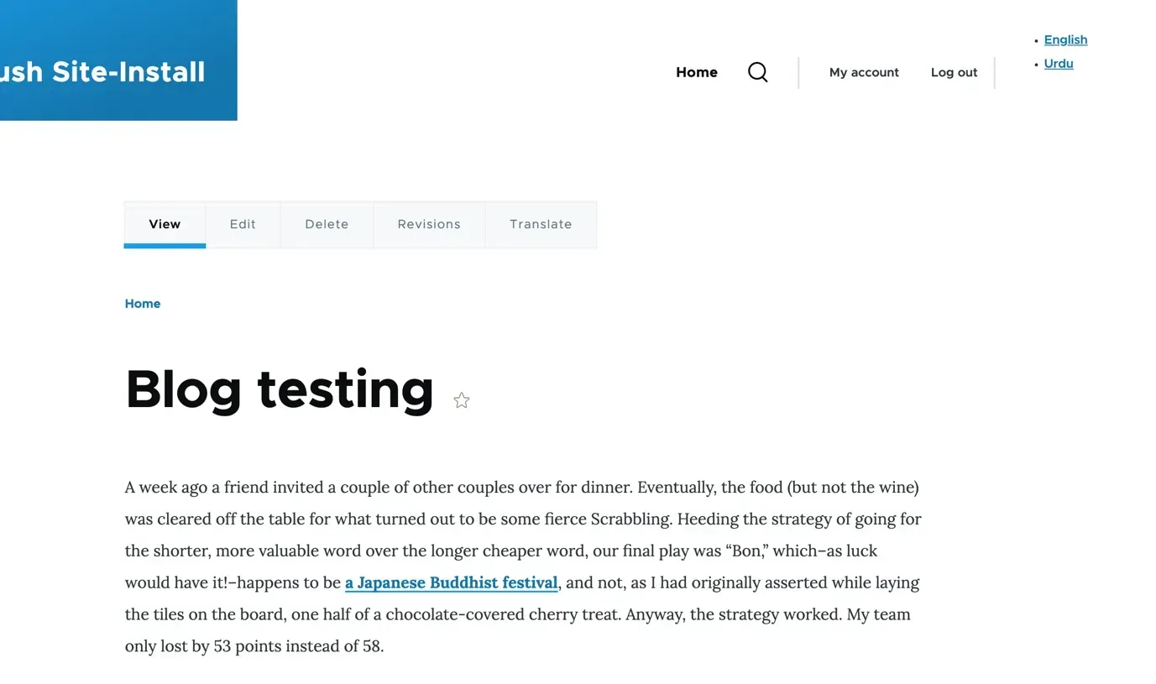Open the Delete tab
Viewport: 1156px width, 684px height.
click(327, 224)
